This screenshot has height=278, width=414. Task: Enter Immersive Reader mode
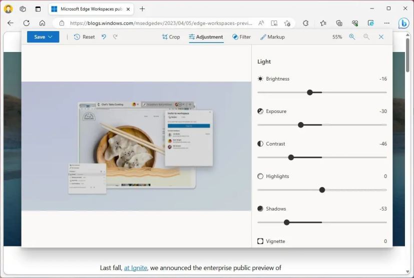[274, 23]
